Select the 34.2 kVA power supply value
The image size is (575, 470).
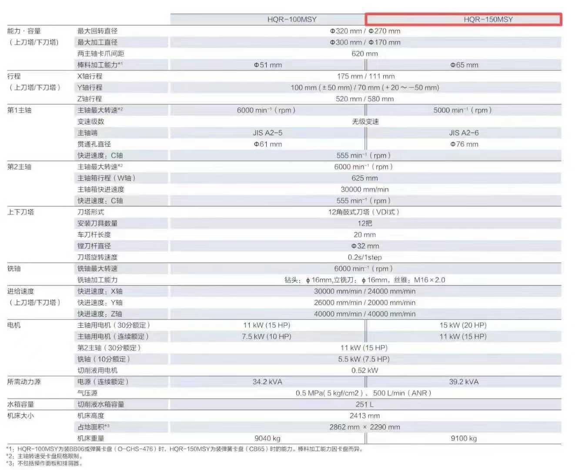(267, 382)
